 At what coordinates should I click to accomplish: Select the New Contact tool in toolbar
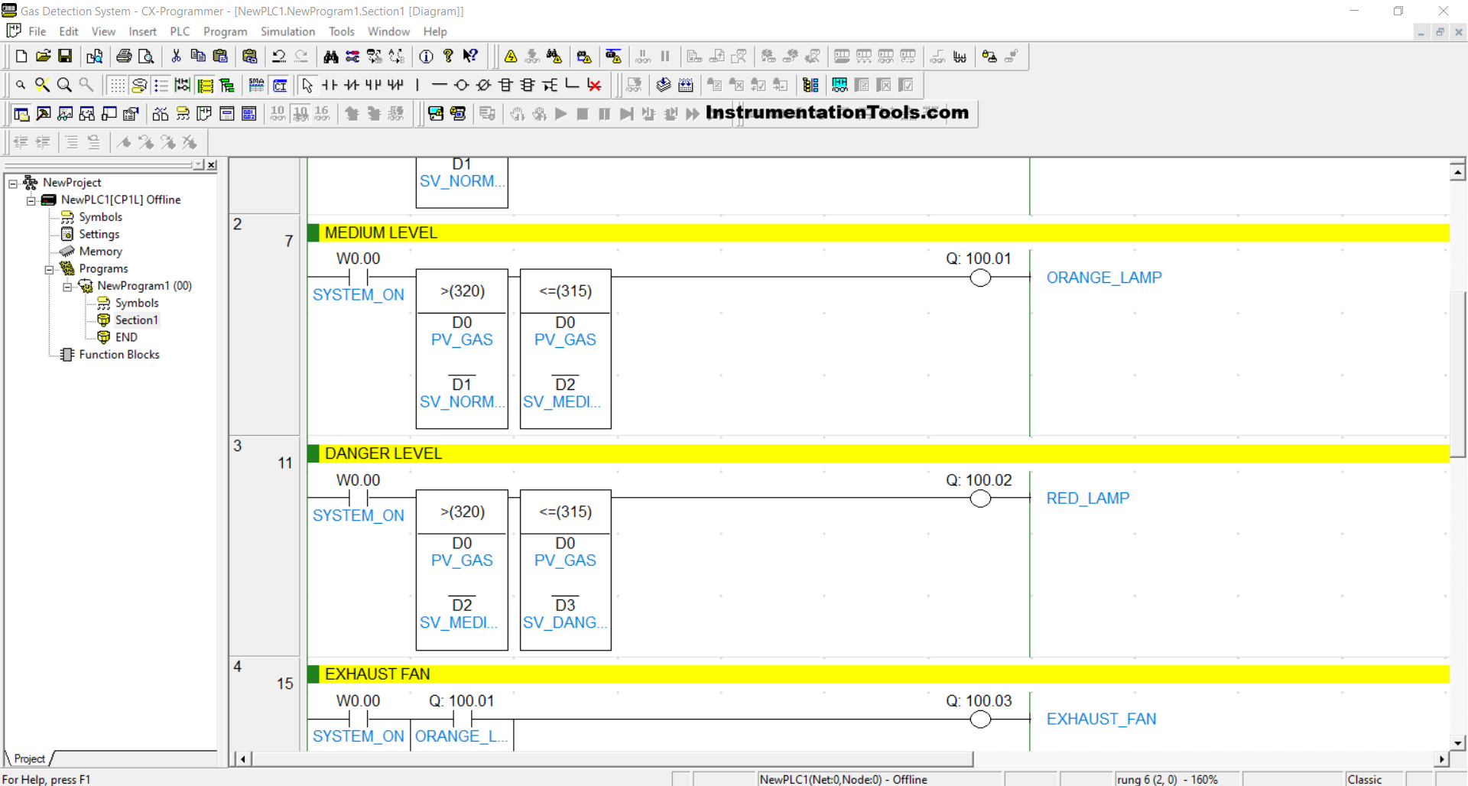(x=330, y=85)
